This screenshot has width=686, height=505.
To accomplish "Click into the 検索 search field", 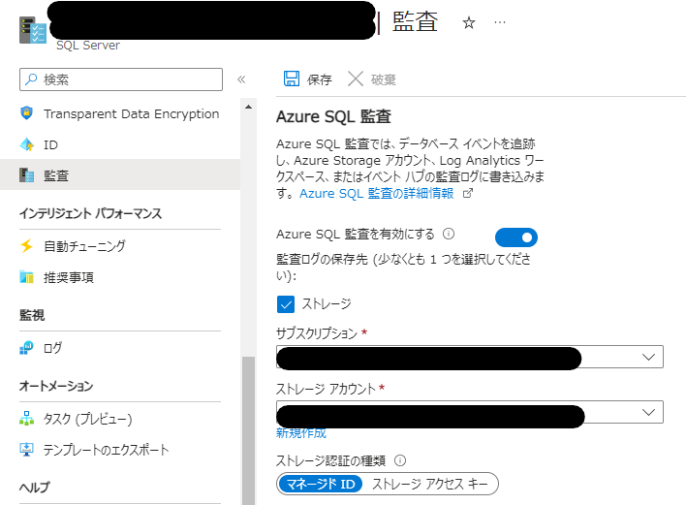I will pos(121,79).
